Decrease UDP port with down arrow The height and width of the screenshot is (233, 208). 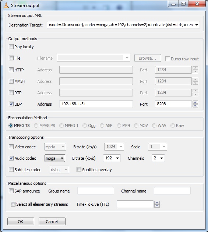(x=195, y=106)
